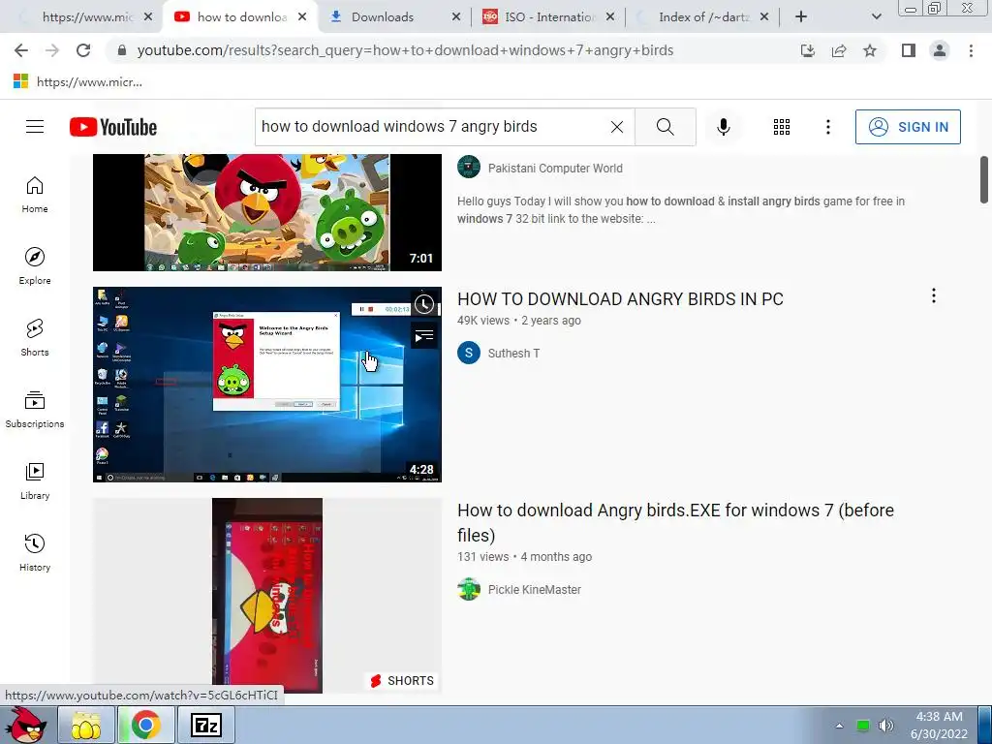This screenshot has height=744, width=992.
Task: Reload the page
Action: point(83,50)
